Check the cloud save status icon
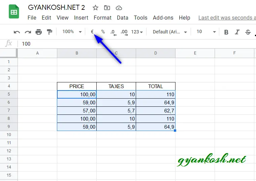Screen dimensions: 256x181 coord(119,8)
